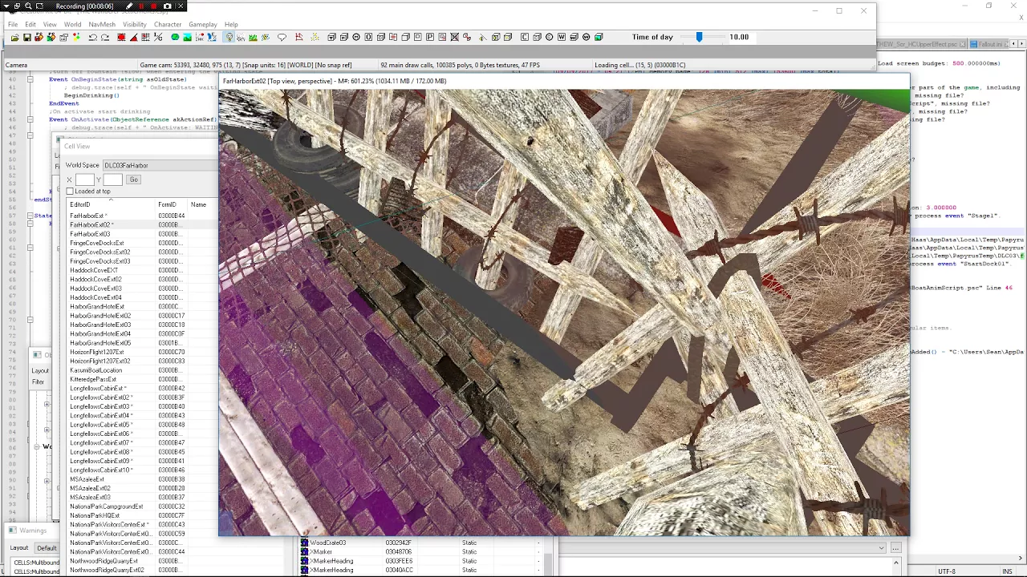1027x577 pixels.
Task: Select HarborGrandHotelExt cell row
Action: pos(141,306)
